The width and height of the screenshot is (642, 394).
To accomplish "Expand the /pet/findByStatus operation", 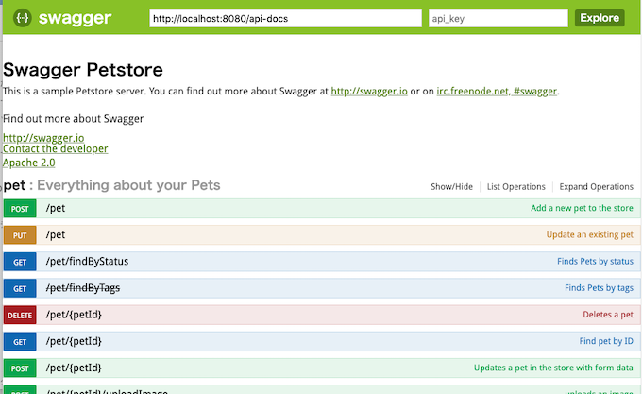I will (x=87, y=262).
